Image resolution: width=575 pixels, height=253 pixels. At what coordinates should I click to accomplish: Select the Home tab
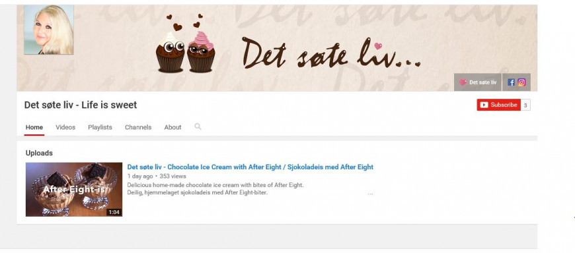34,127
